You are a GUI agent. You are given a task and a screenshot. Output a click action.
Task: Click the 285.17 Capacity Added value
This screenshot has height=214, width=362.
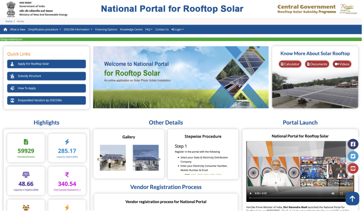pyautogui.click(x=67, y=151)
